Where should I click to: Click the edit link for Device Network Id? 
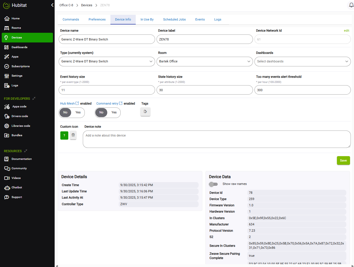346,31
